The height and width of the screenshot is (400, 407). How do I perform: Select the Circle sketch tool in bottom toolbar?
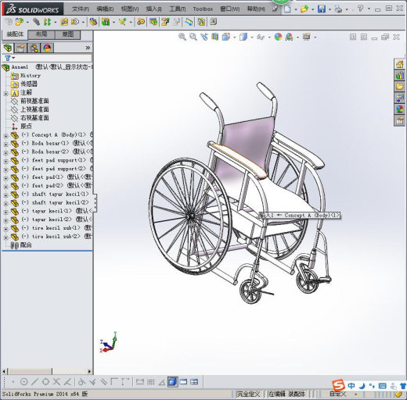pyautogui.click(x=23, y=382)
